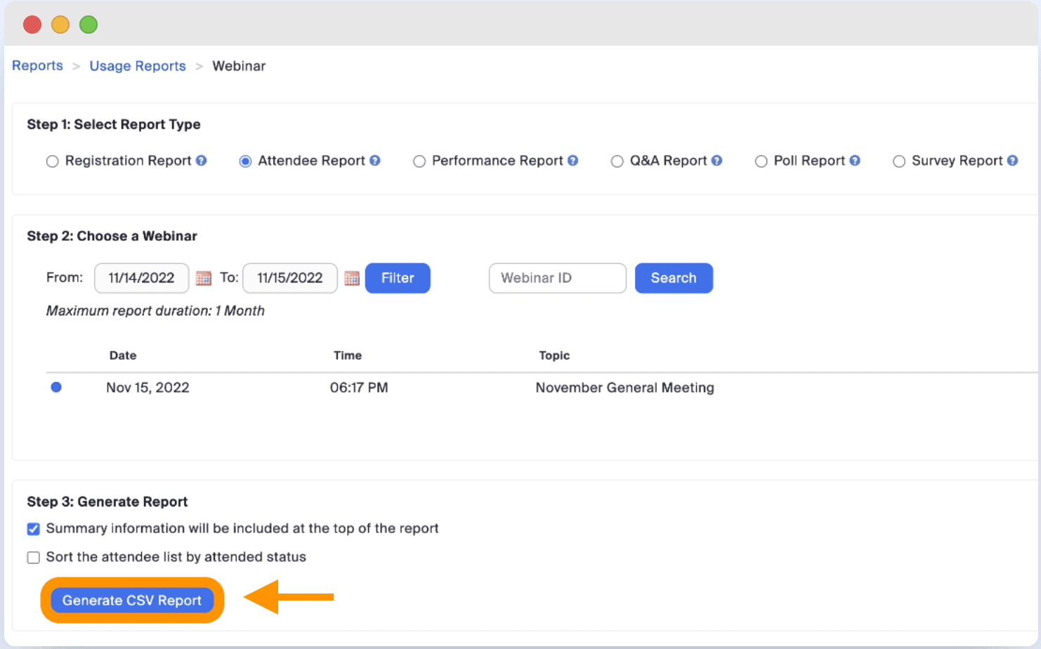Viewport: 1041px width, 649px height.
Task: Click the Topic column header
Action: click(x=554, y=355)
